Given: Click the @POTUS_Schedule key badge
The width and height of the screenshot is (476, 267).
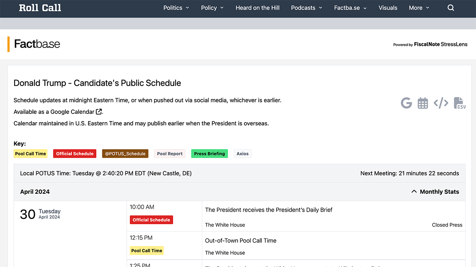Looking at the screenshot, I should click(x=125, y=154).
